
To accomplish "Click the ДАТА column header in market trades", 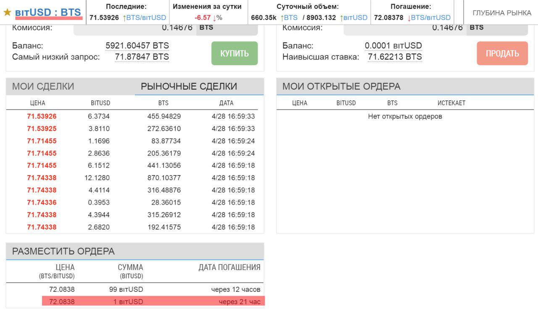I will point(226,103).
